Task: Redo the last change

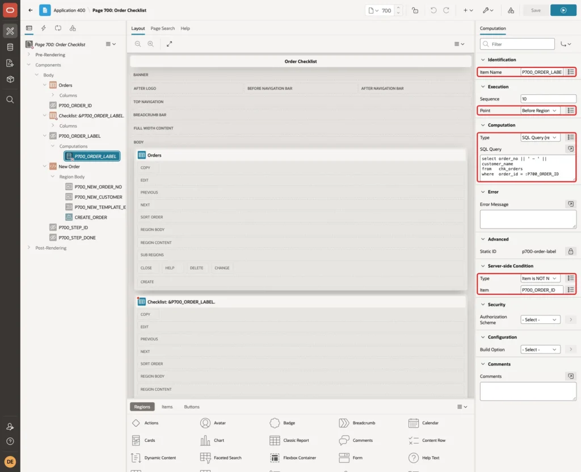Action: tap(446, 10)
